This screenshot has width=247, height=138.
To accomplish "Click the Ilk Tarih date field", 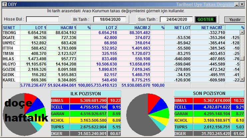I will point(110,20).
